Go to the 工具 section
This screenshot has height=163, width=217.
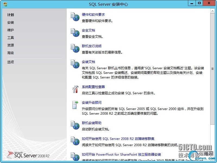[x=11, y=37]
